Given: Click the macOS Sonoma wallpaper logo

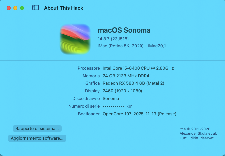Looking at the screenshot, I should (75, 39).
